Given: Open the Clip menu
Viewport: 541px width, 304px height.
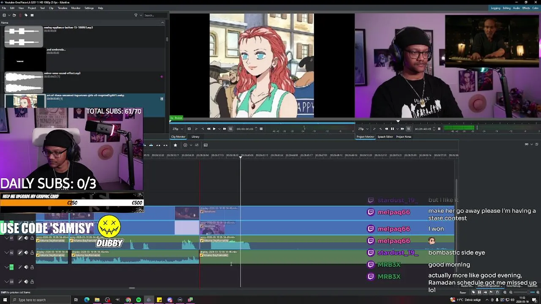Looking at the screenshot, I should (51, 8).
